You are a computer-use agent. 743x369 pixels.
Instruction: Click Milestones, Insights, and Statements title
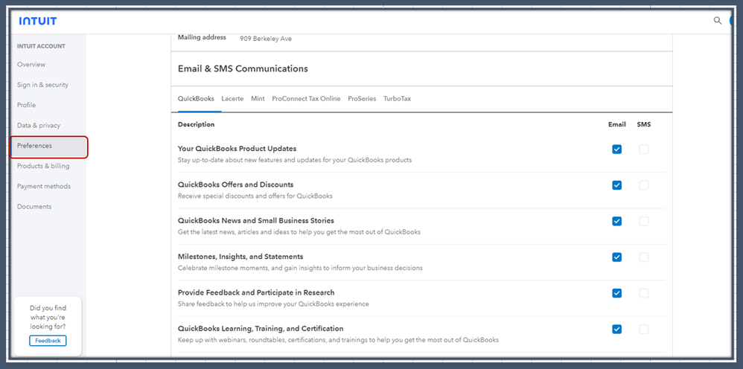tap(240, 257)
